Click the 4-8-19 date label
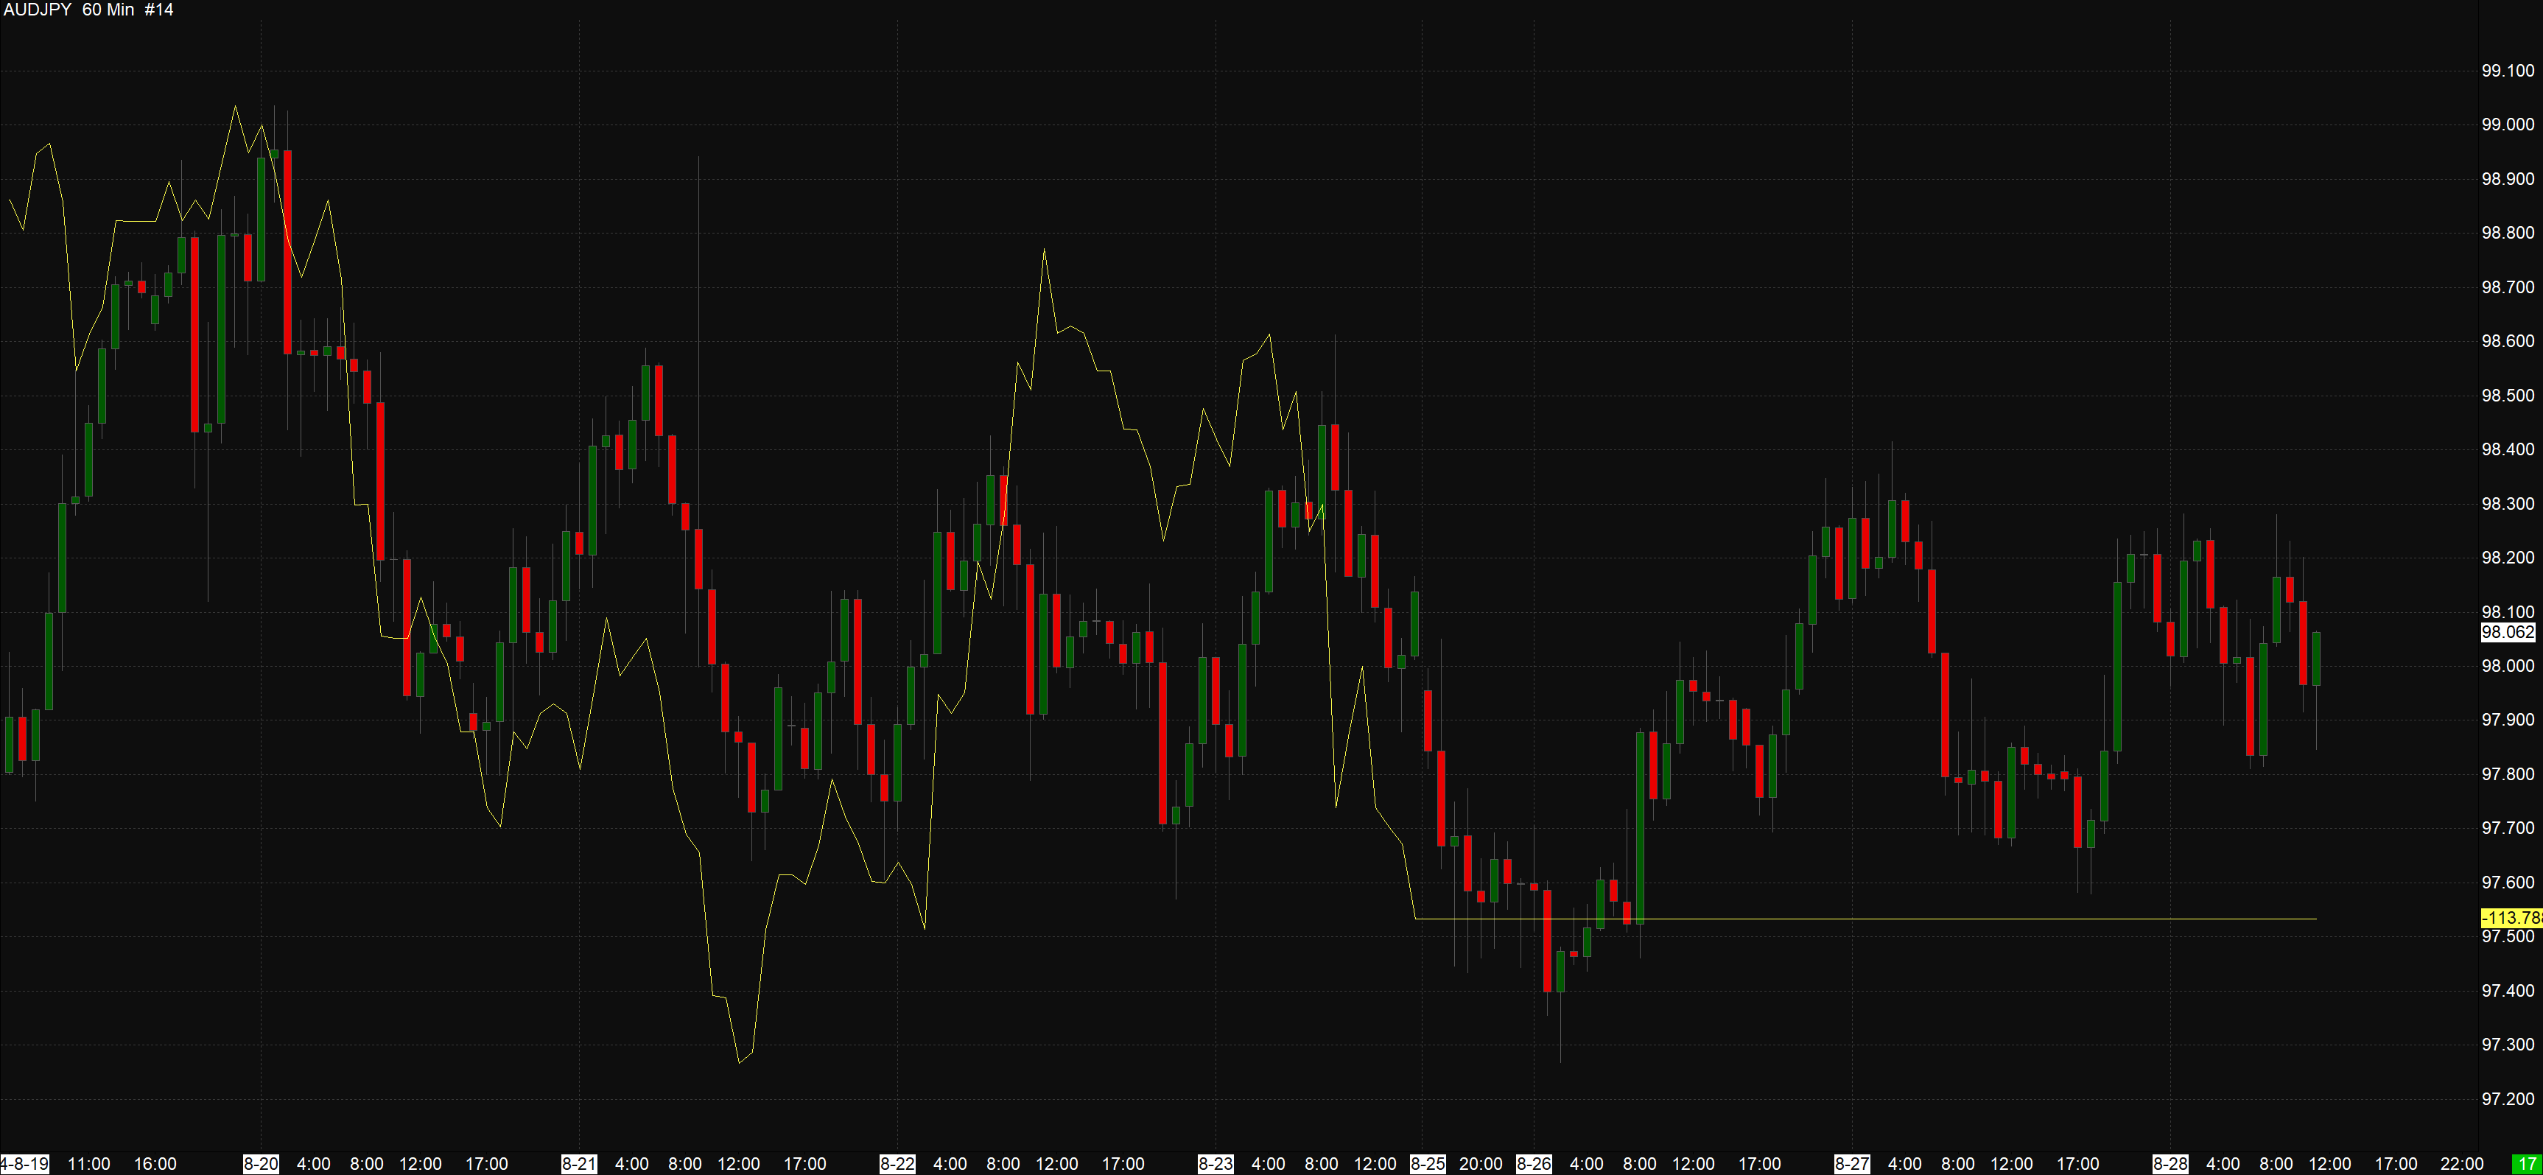The image size is (2543, 1175). [25, 1164]
